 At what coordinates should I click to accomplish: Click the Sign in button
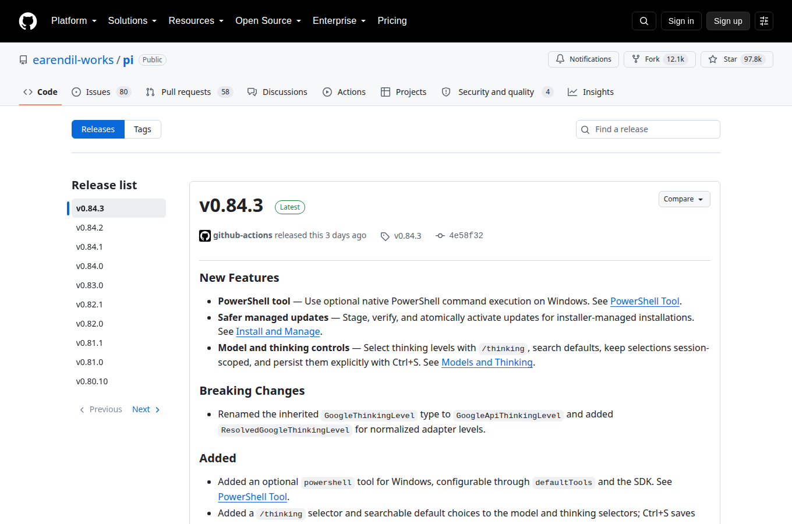tap(681, 21)
